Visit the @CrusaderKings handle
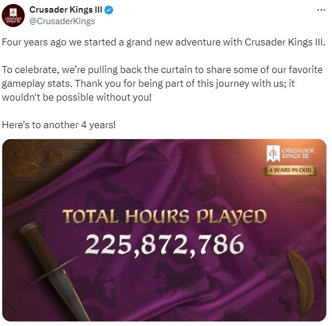Image resolution: width=332 pixels, height=326 pixels. tap(62, 21)
